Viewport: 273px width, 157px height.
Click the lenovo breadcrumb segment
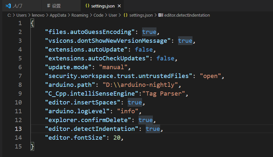pyautogui.click(x=38, y=15)
